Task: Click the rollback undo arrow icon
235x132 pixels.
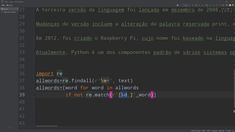Action: pos(223,5)
